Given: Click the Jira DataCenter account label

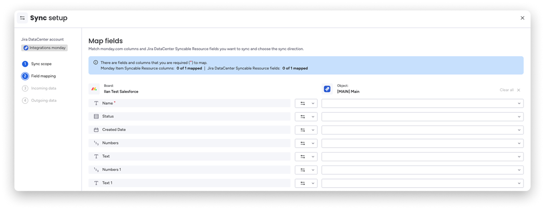Looking at the screenshot, I should [x=42, y=39].
